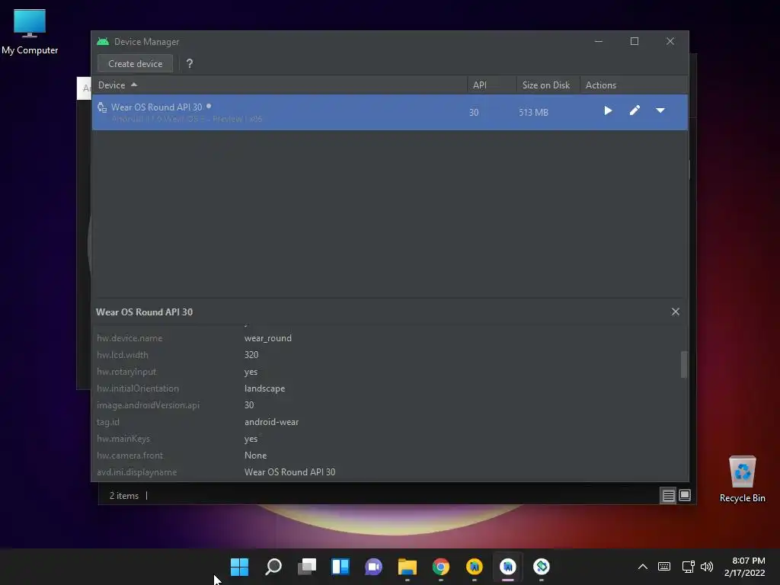Switch to large icons view in File Explorer window
This screenshot has height=585, width=780.
coord(685,495)
